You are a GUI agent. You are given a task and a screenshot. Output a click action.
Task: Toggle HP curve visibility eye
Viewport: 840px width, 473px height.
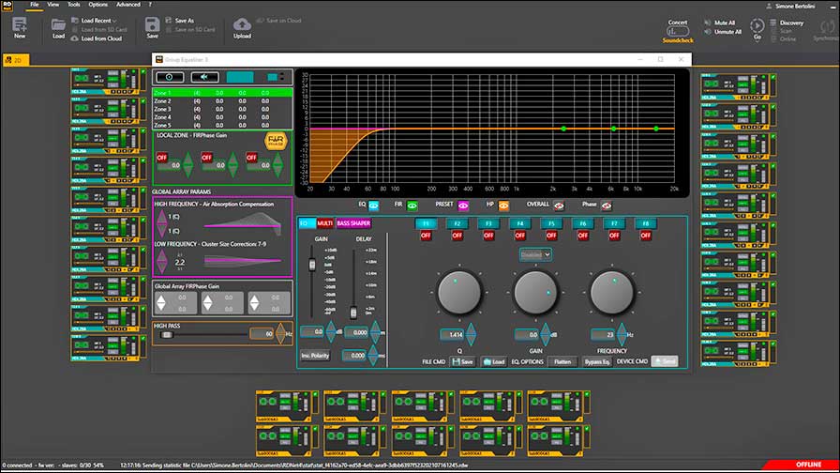[x=503, y=206]
